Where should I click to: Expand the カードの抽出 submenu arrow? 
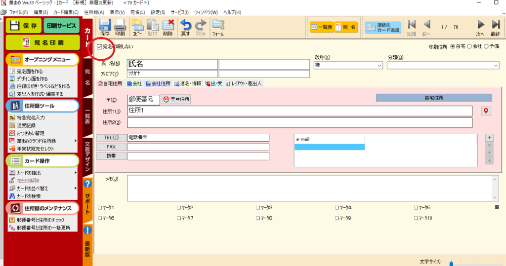coord(76,173)
